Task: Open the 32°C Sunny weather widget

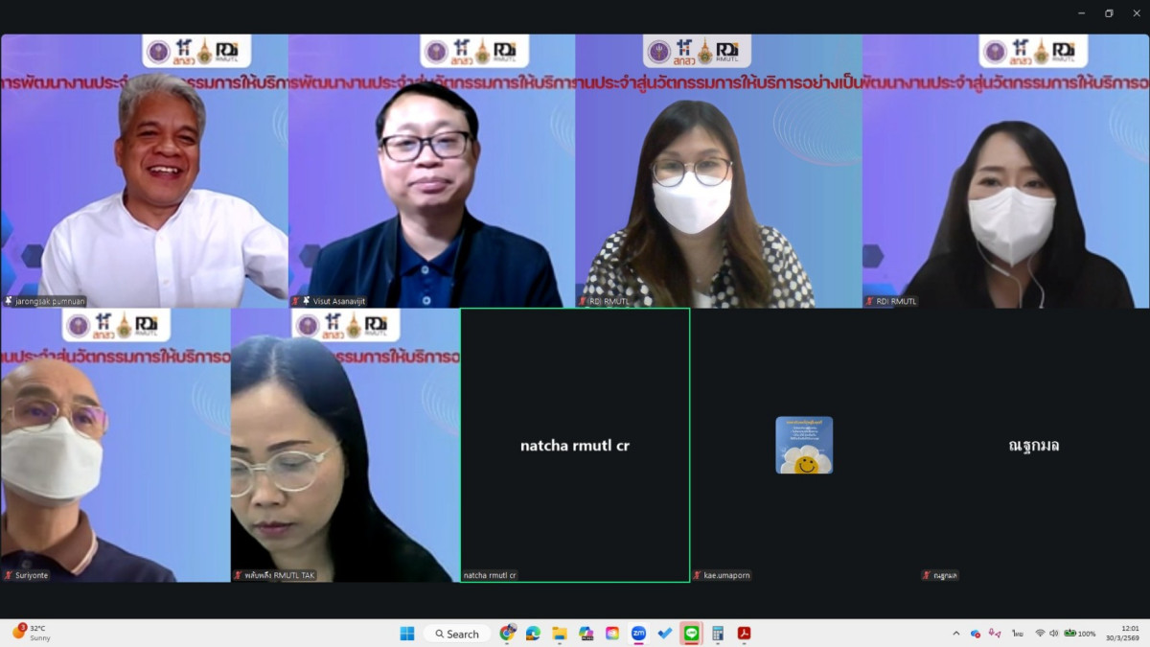Action: click(x=31, y=634)
